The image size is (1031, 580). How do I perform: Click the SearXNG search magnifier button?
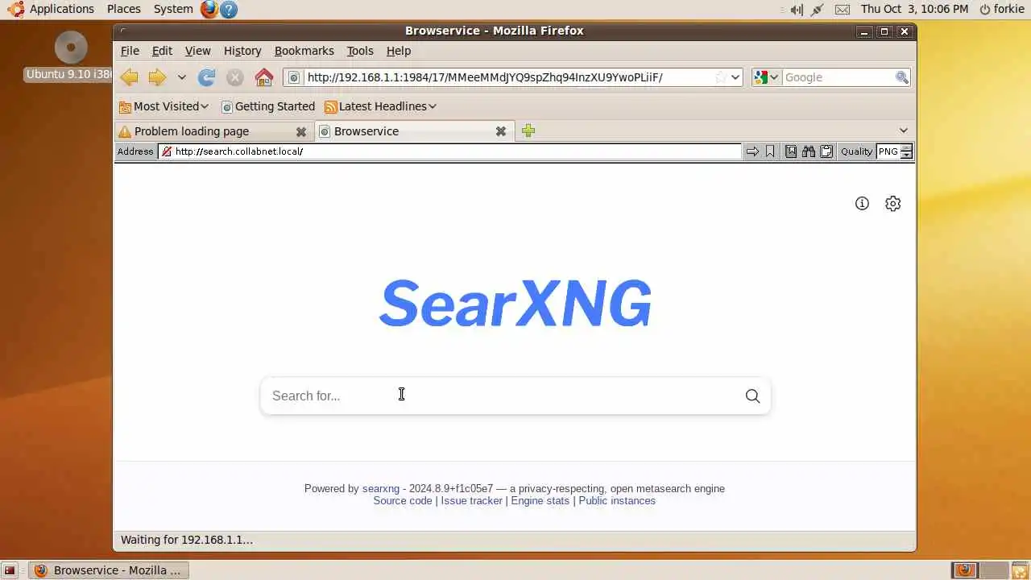tap(752, 396)
